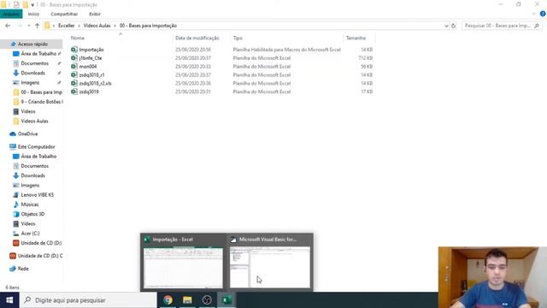547x308 pixels.
Task: Click the 712 KB size cell
Action: (365, 58)
